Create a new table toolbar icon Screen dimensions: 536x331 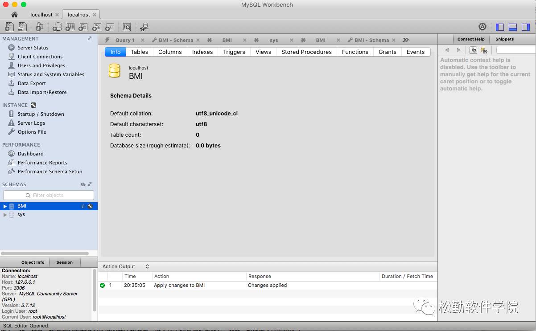[x=70, y=27]
